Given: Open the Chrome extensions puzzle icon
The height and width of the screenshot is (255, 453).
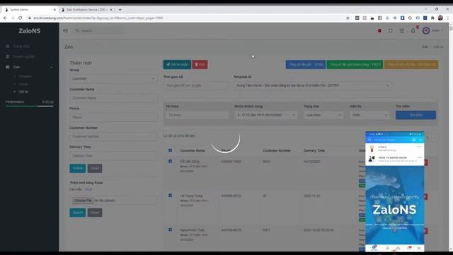Looking at the screenshot, I should pyautogui.click(x=432, y=18).
